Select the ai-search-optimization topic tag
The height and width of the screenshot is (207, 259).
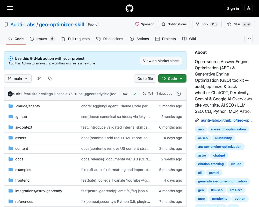(228, 129)
